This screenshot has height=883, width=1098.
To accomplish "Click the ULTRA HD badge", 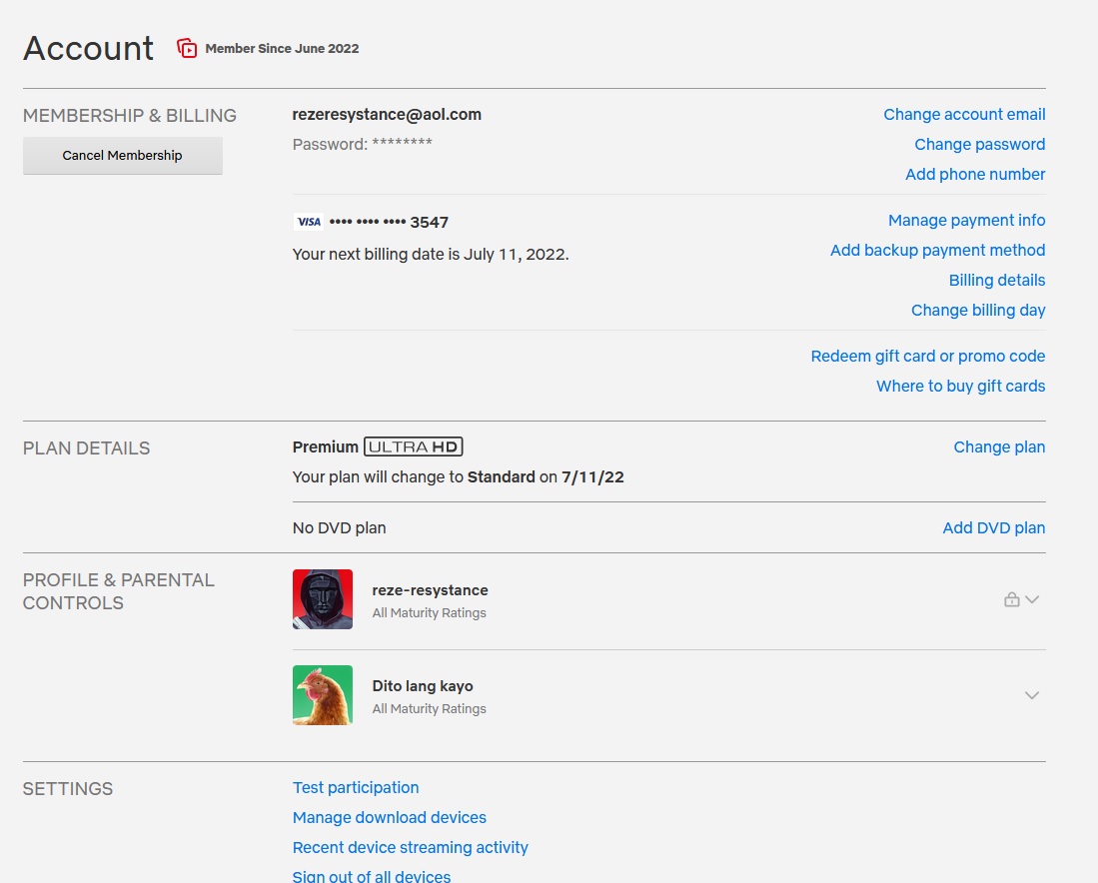I will (414, 446).
